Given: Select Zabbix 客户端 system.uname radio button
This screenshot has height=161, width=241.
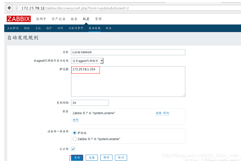Looking at the screenshot, I should point(75,139).
